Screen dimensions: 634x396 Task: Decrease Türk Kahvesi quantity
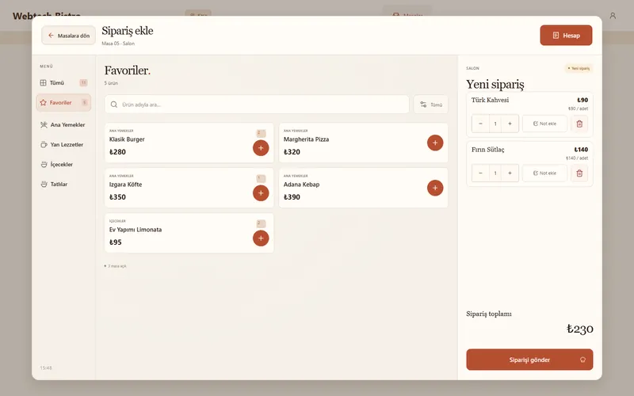click(x=480, y=124)
